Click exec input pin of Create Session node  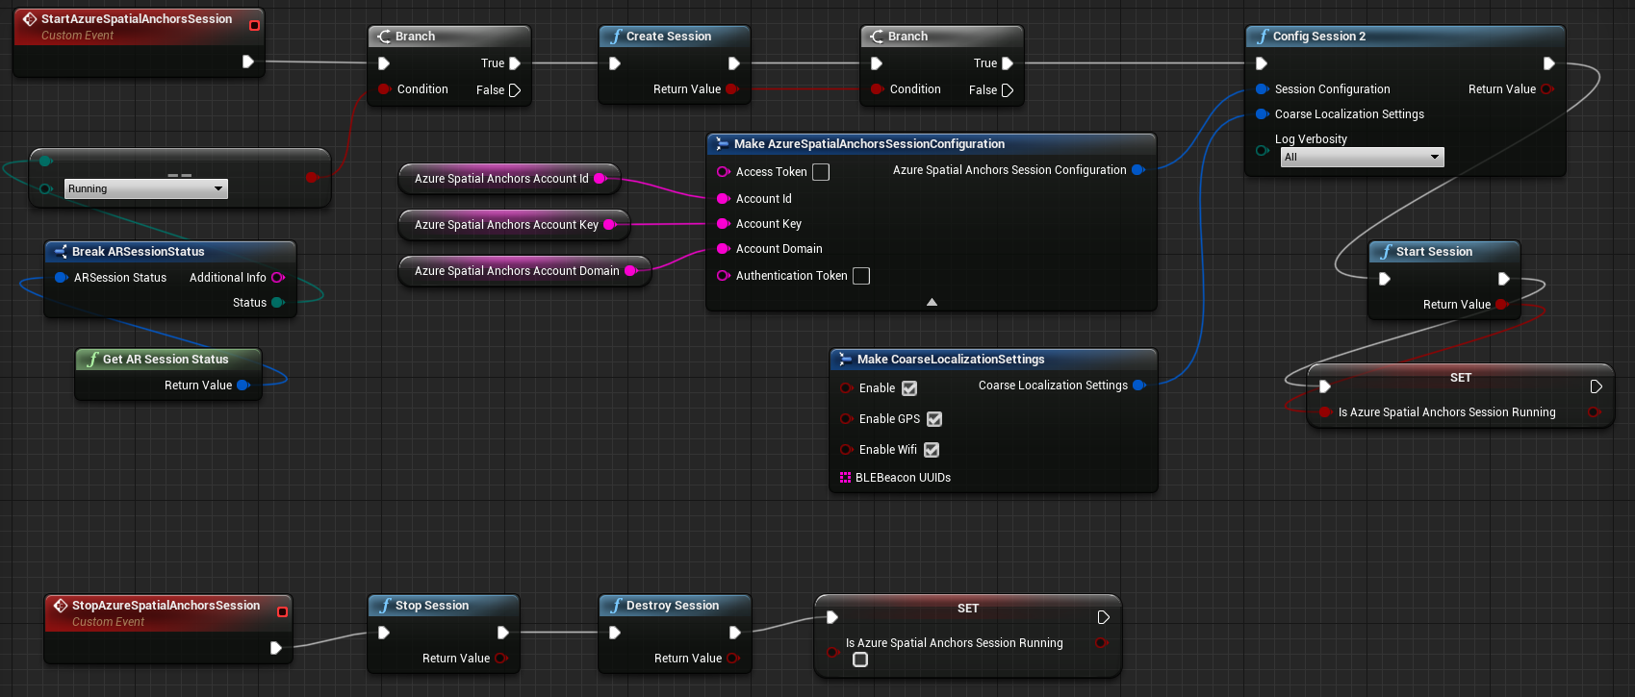pyautogui.click(x=615, y=63)
